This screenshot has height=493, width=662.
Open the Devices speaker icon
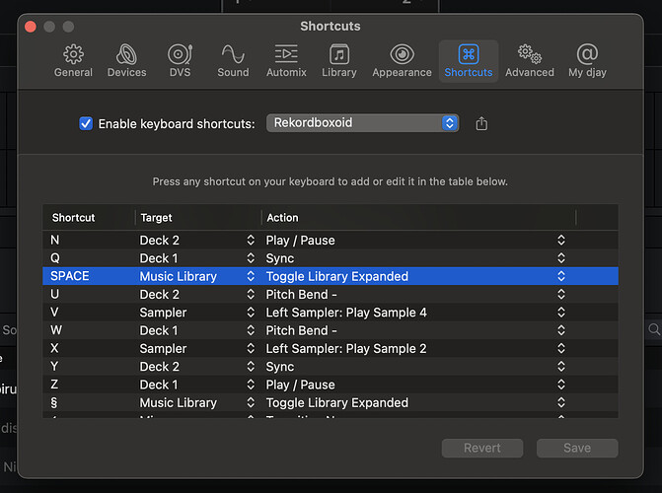(x=126, y=54)
